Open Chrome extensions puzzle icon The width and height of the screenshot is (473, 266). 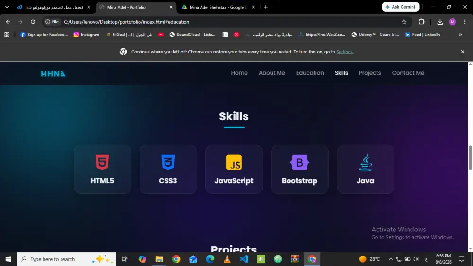coord(421,22)
